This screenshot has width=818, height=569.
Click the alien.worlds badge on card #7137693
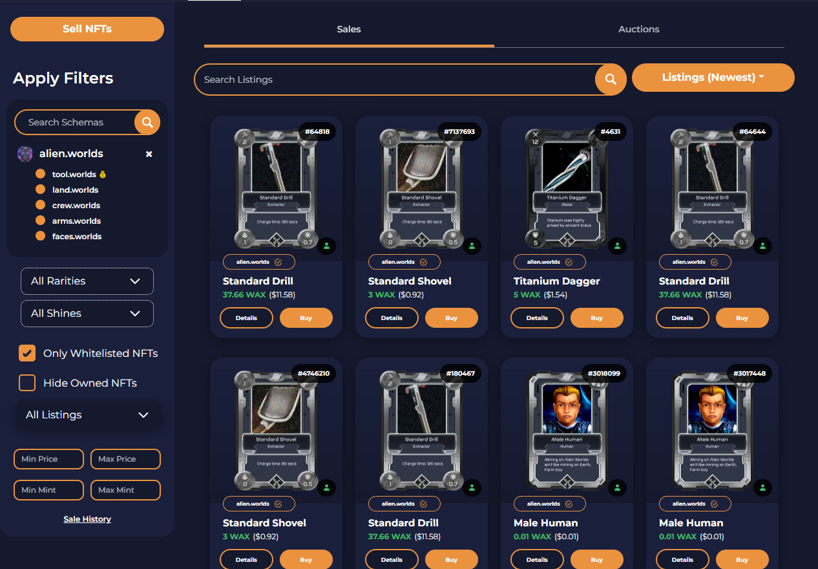tap(404, 262)
